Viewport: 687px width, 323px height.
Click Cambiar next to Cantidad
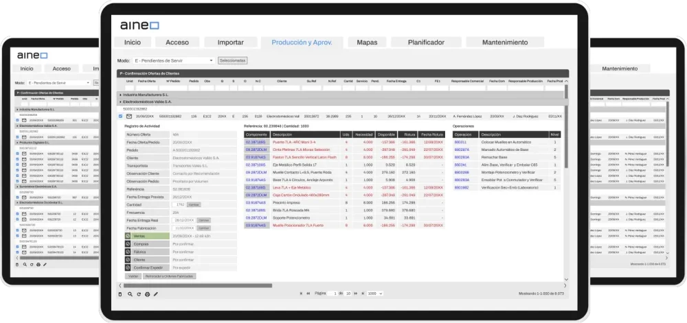[x=194, y=204]
